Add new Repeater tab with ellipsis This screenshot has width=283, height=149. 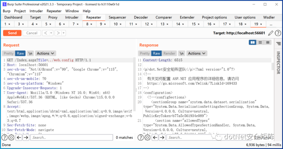271,24
